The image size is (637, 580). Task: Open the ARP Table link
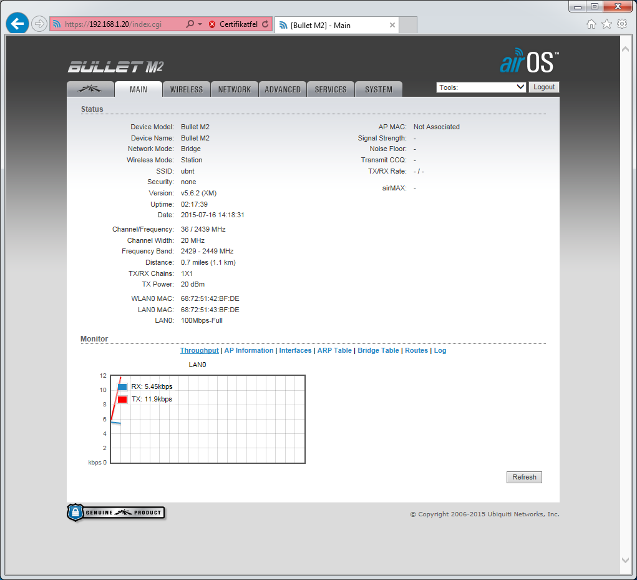pos(334,350)
